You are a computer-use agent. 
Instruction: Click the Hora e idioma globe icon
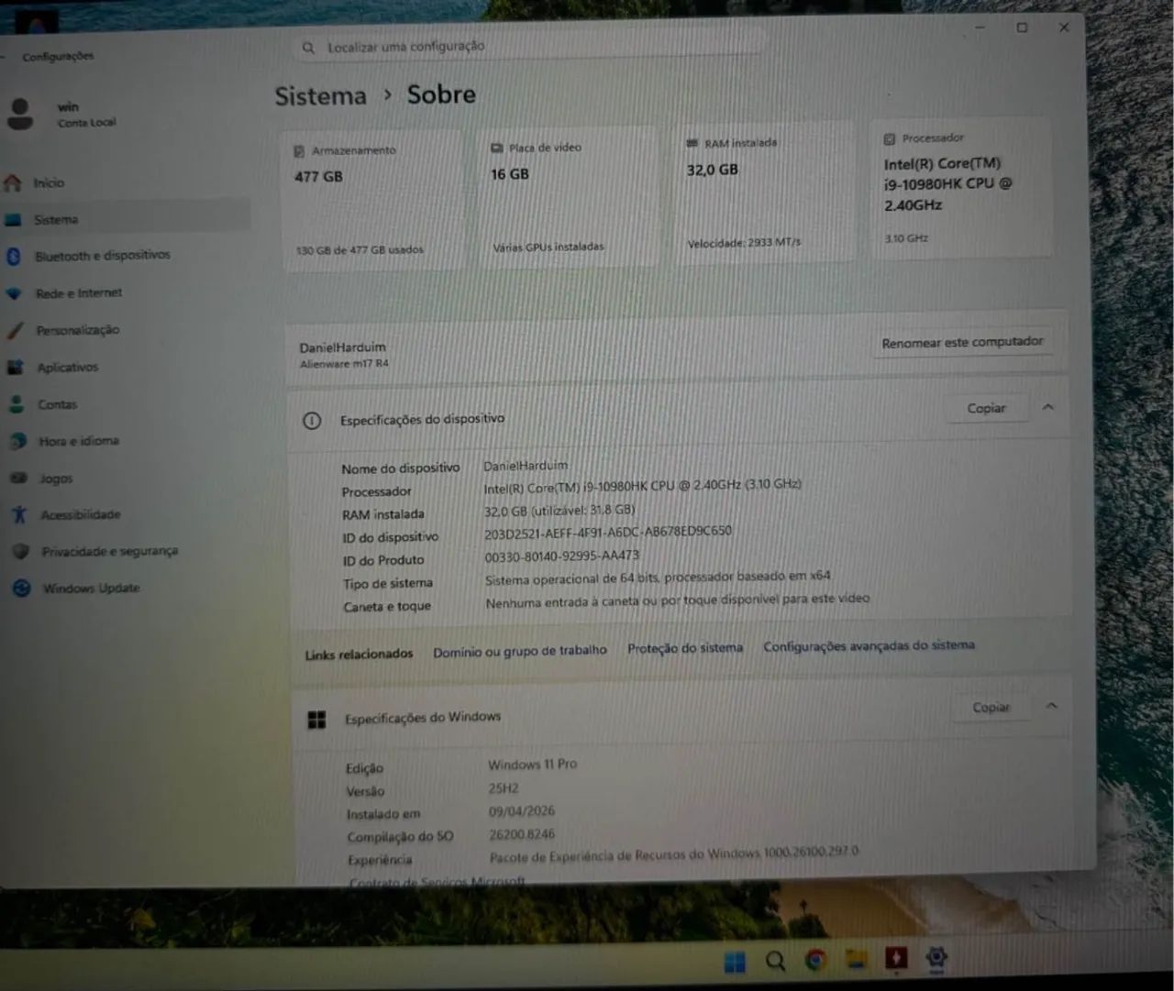(x=17, y=442)
